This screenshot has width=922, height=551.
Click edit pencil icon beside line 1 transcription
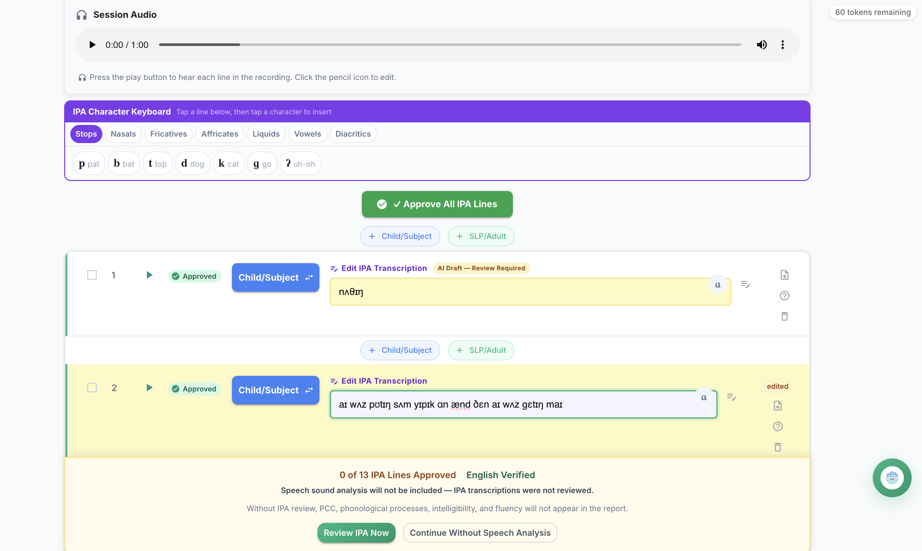[x=745, y=285]
